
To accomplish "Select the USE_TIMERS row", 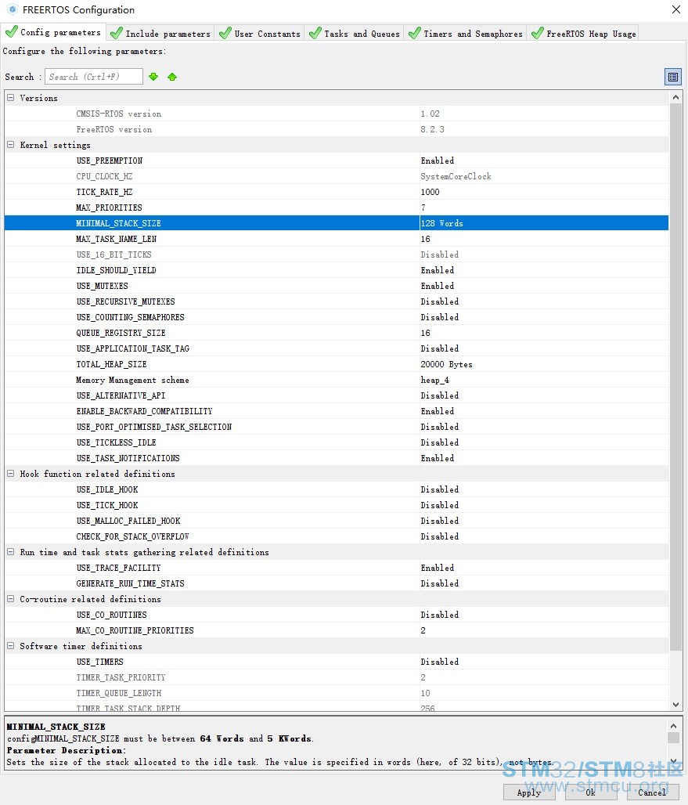I will pos(336,662).
